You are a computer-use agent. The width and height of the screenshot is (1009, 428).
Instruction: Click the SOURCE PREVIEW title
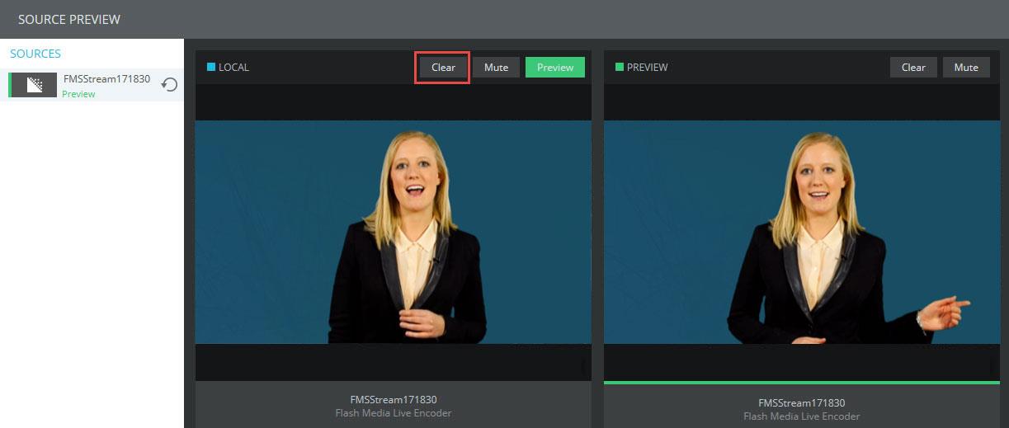[x=69, y=19]
